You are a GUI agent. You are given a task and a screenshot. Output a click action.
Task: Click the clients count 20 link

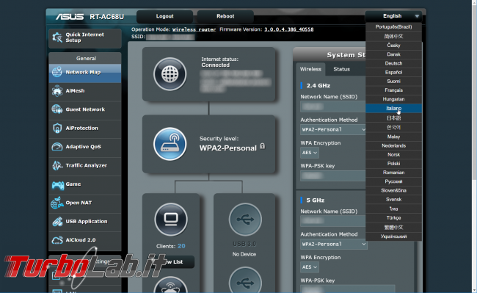[181, 246]
